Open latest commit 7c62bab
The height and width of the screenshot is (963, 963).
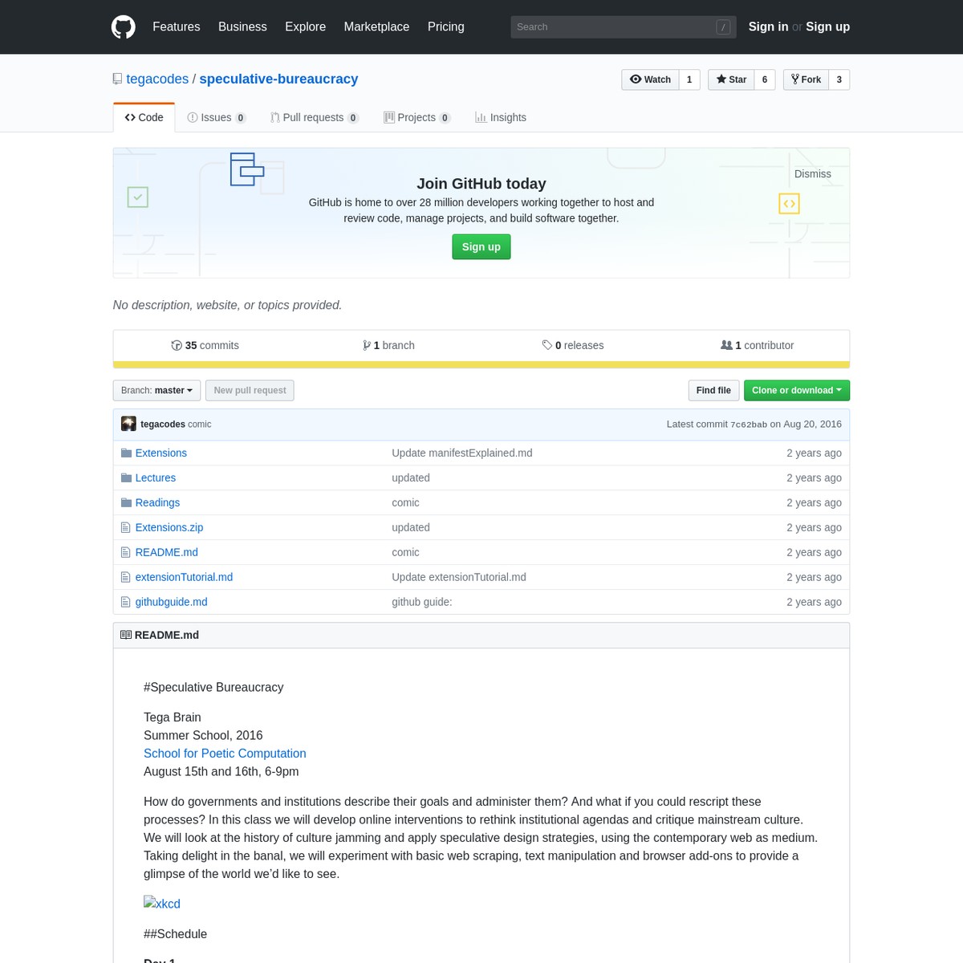[x=749, y=425]
